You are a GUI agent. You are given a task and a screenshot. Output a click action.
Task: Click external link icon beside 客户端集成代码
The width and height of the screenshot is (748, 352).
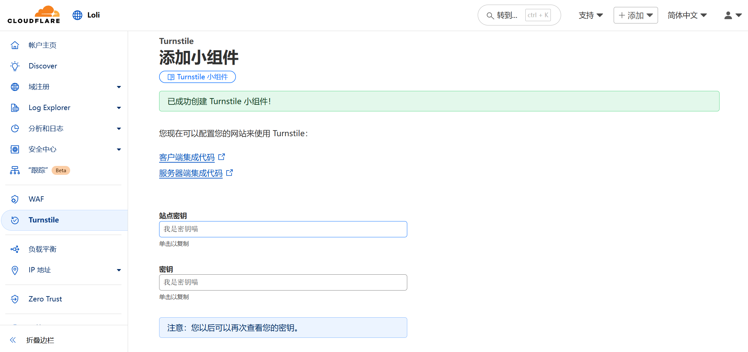[222, 157]
